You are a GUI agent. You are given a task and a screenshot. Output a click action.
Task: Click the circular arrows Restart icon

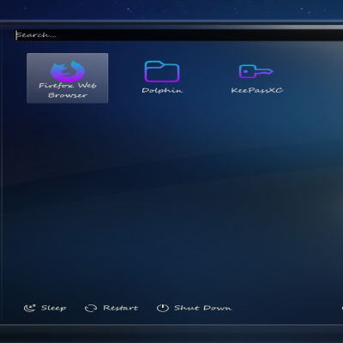[x=91, y=308]
